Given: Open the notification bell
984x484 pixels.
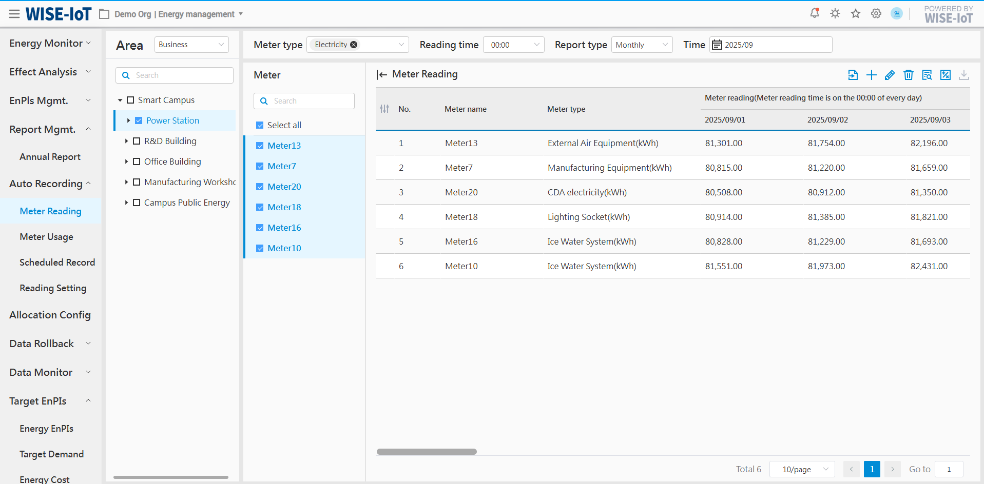Looking at the screenshot, I should [x=814, y=13].
